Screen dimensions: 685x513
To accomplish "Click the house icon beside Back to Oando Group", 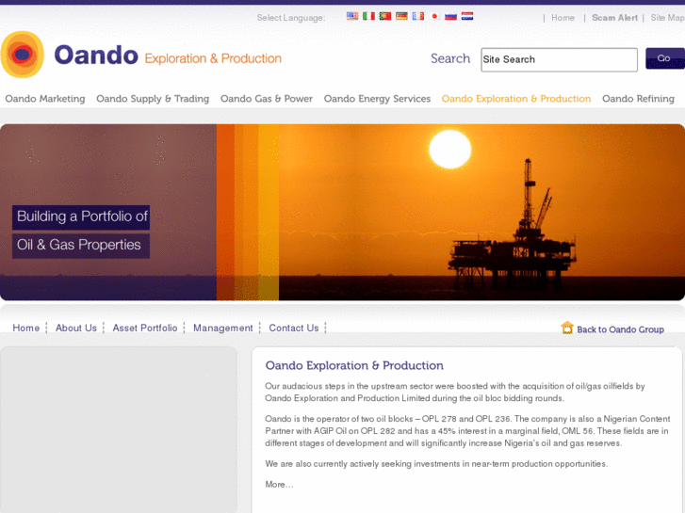I will (x=567, y=328).
